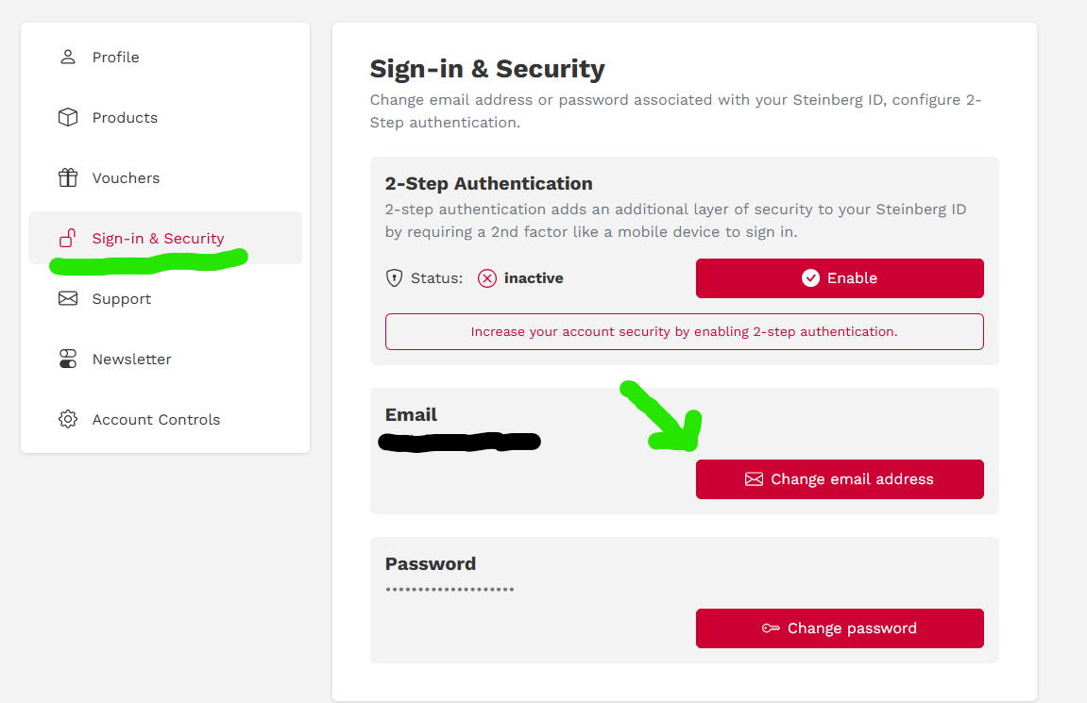The image size is (1087, 703).
Task: Click the shield icon beside Status
Action: tap(395, 278)
